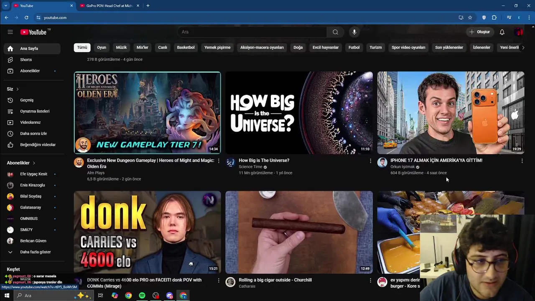
Task: Select the Spor video oyunları chip
Action: coord(408,48)
